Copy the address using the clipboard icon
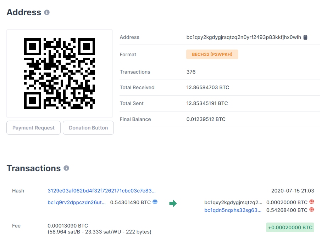This screenshot has height=242, width=327. (305, 37)
